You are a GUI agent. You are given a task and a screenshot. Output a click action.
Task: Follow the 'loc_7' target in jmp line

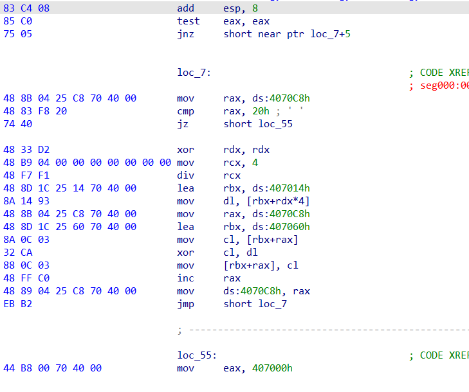click(273, 304)
